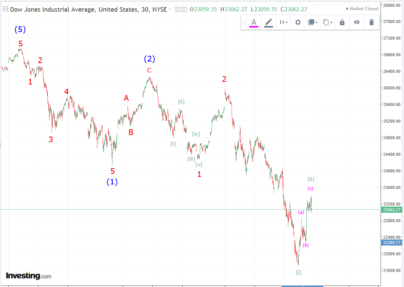Click the open value 23059.35
Image resolution: width=404 pixels, height=287 pixels.
[x=205, y=9]
